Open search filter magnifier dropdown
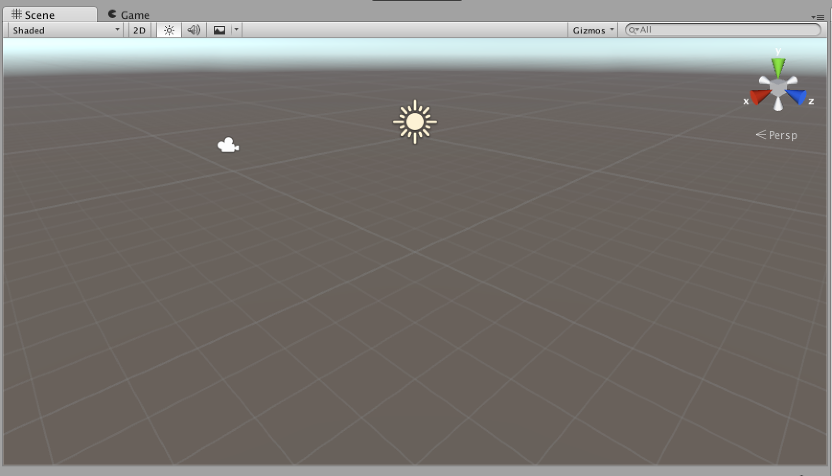The height and width of the screenshot is (476, 832). (634, 30)
